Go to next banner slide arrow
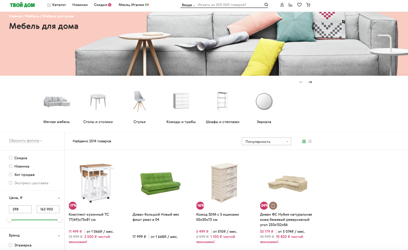408x250 pixels. (310, 82)
